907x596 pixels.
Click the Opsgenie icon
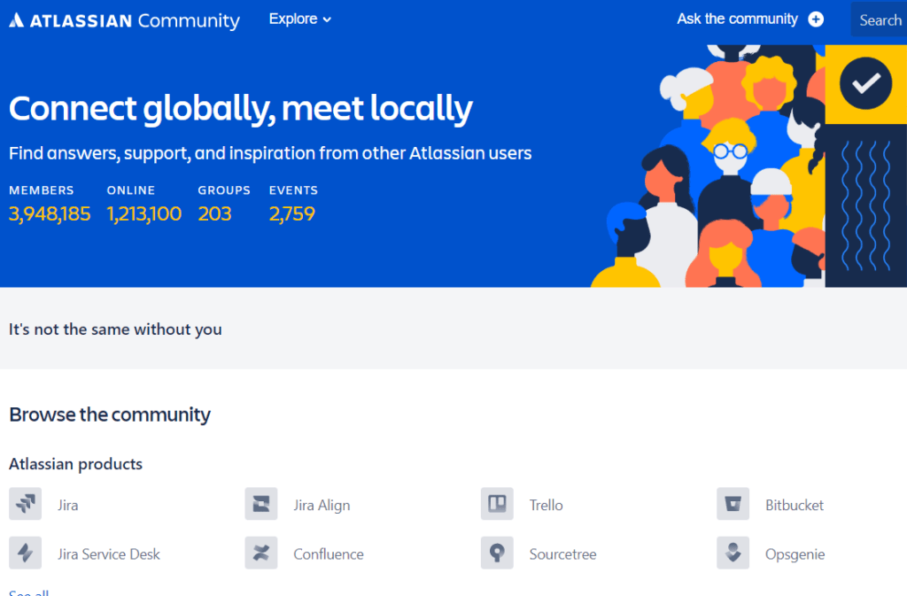point(733,553)
